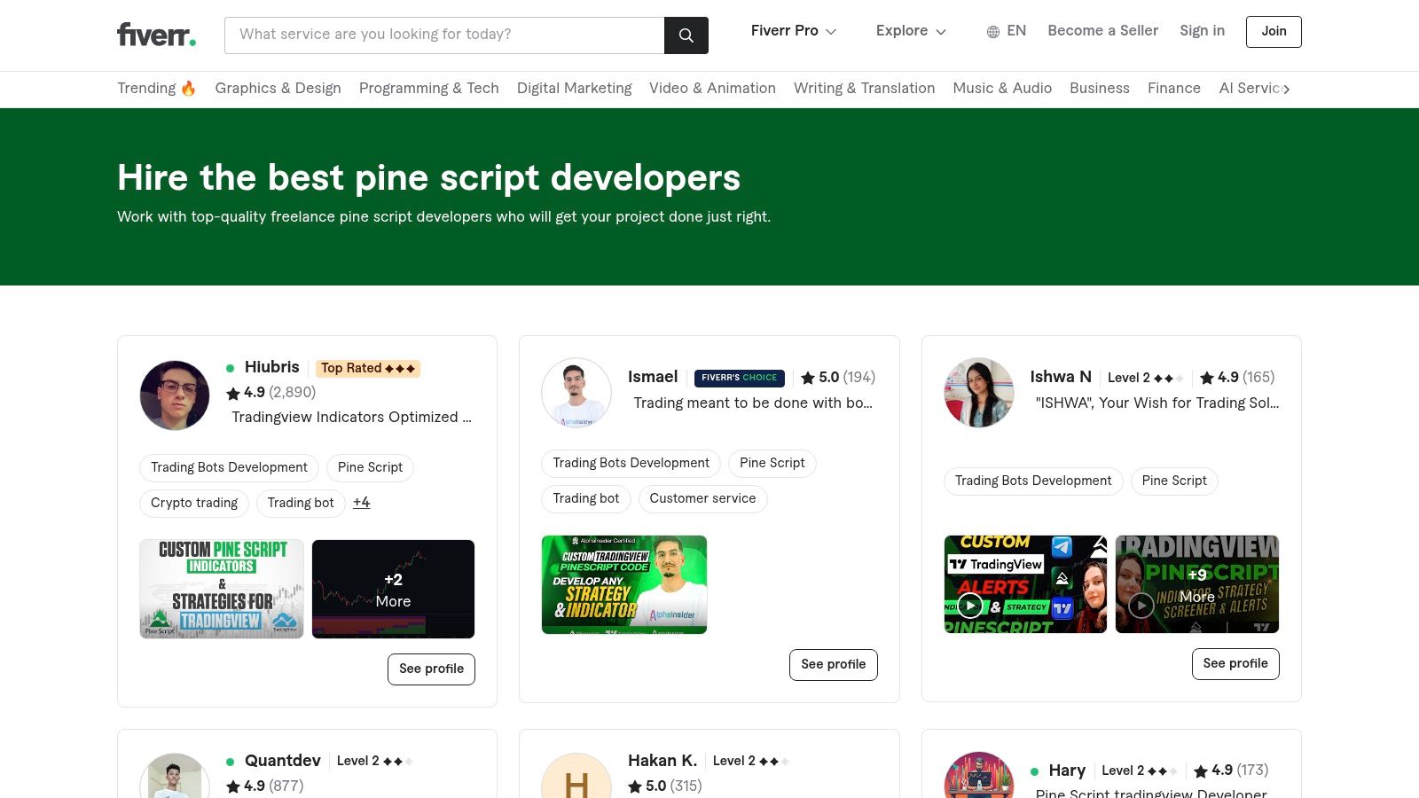Viewport: 1419px width, 798px height.
Task: Click the Trending fire icon
Action: [x=188, y=88]
